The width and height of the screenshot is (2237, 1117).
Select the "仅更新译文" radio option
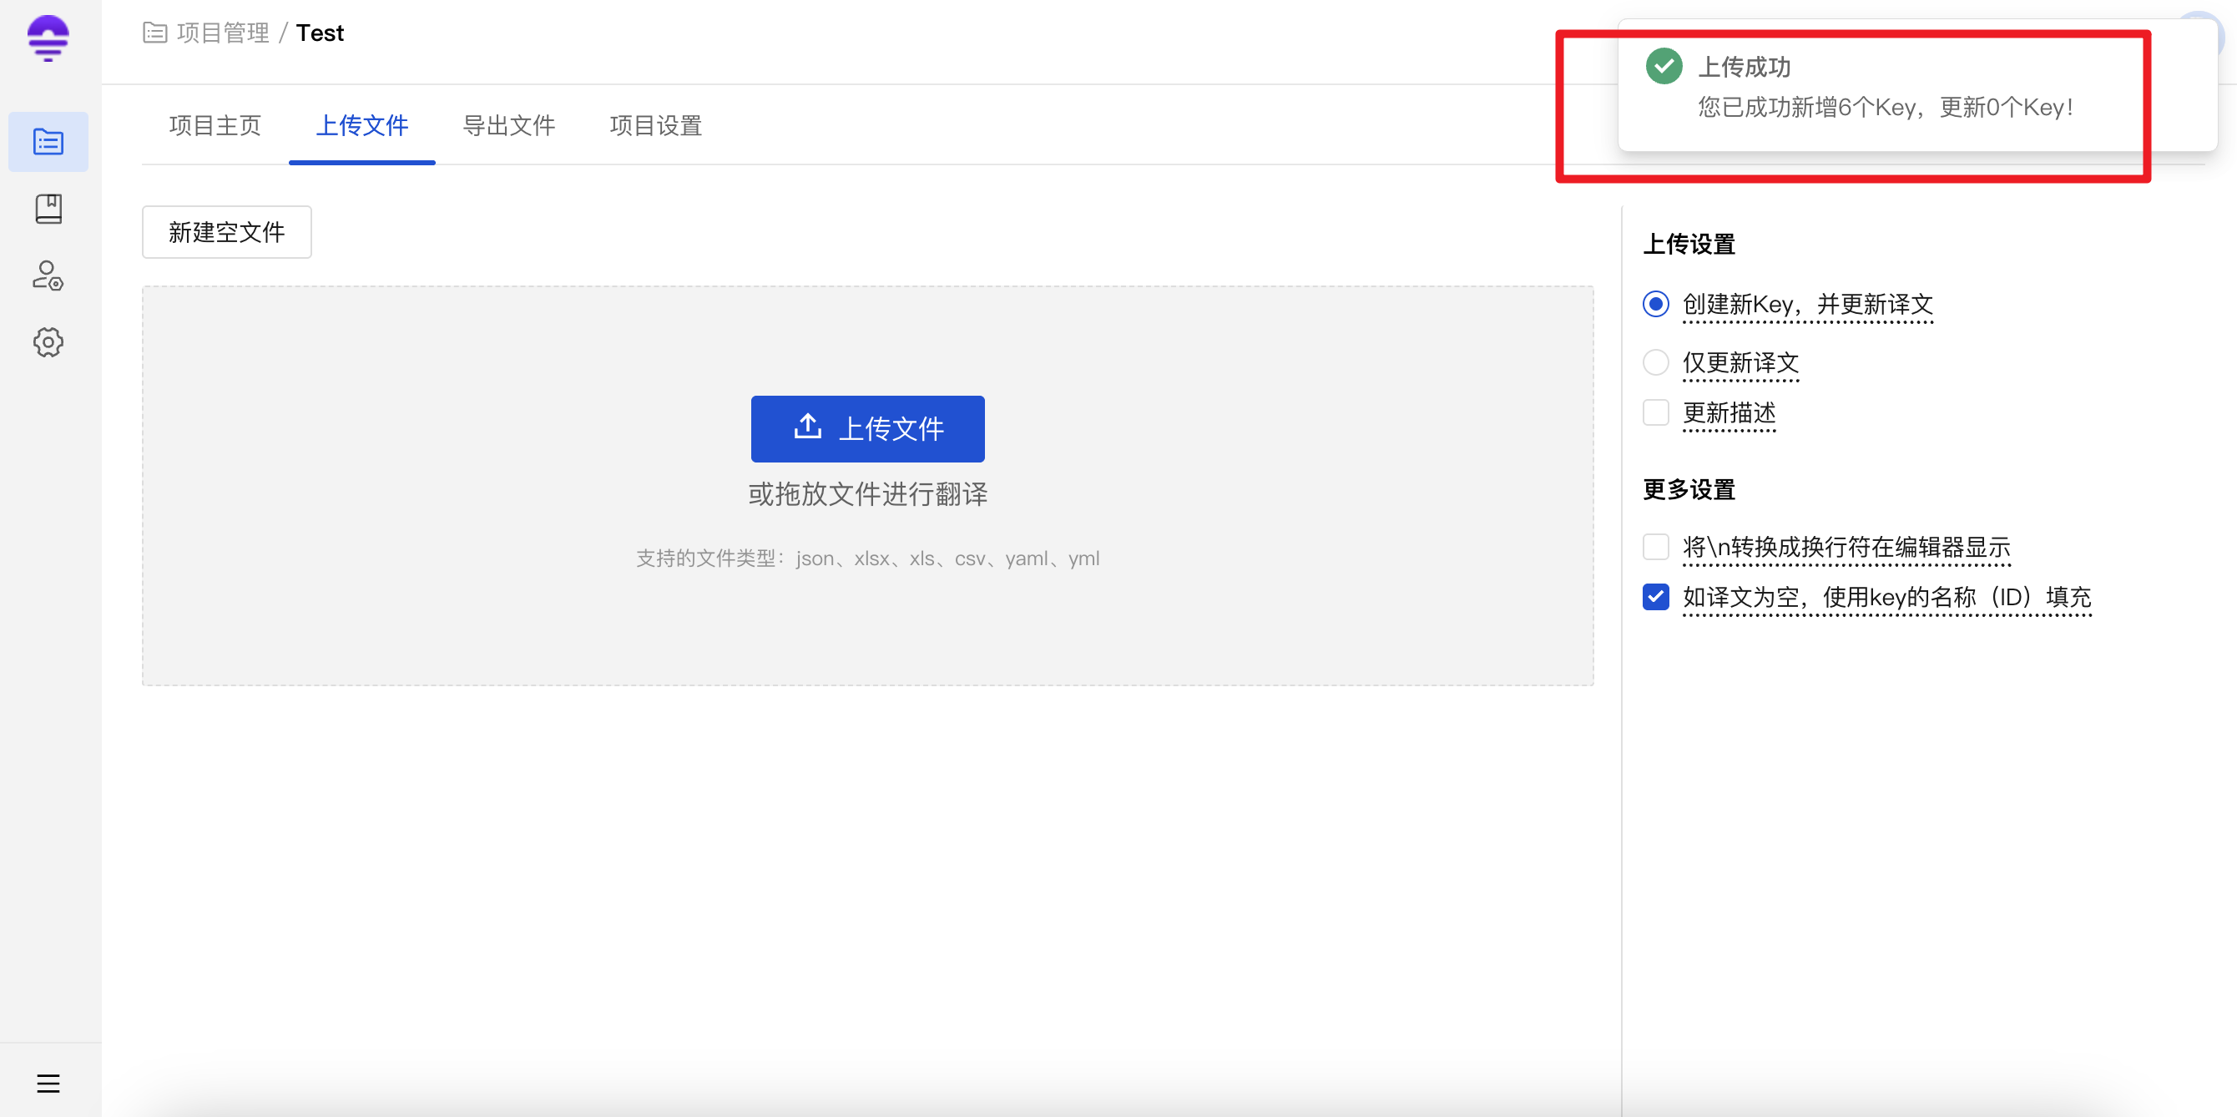[x=1655, y=362]
